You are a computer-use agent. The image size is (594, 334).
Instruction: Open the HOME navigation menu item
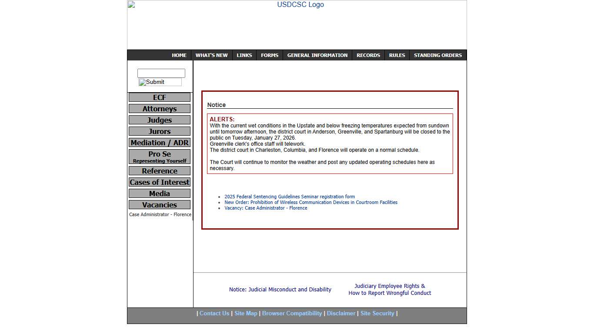point(179,55)
